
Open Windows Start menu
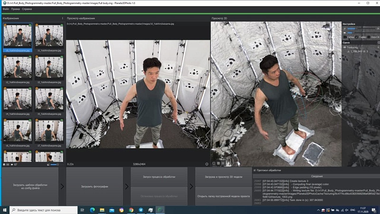point(4,210)
